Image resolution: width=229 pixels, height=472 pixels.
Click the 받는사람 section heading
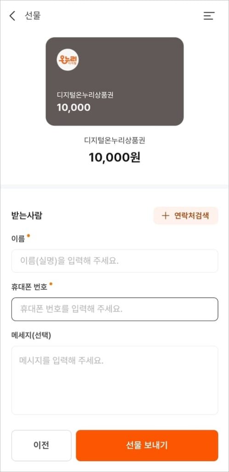coord(27,216)
